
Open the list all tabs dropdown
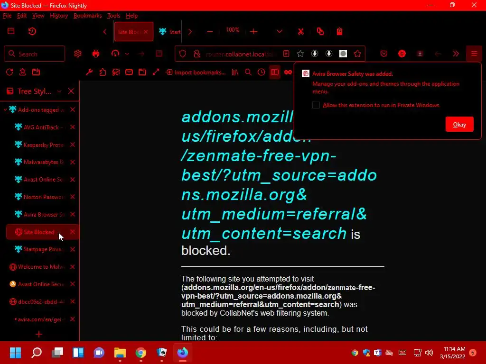click(x=279, y=31)
